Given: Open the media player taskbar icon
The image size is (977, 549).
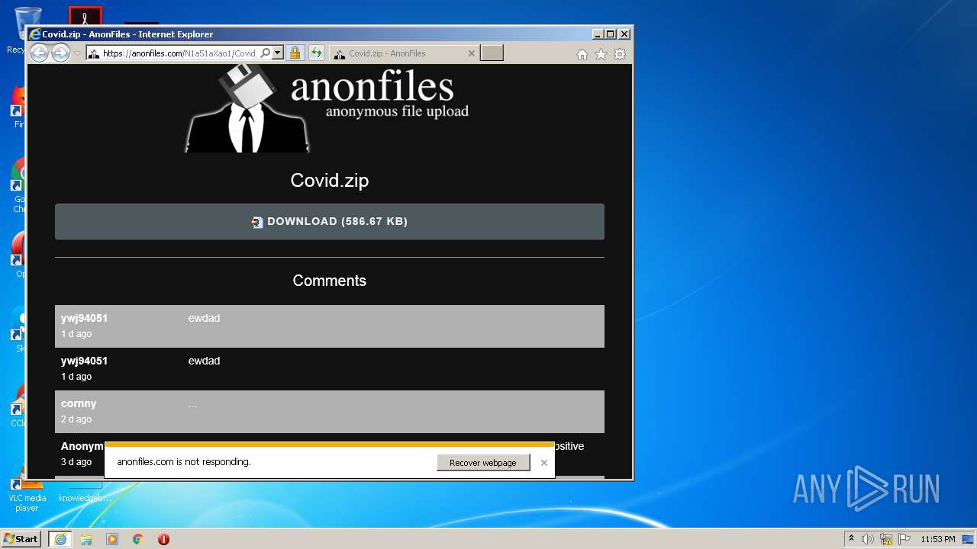Looking at the screenshot, I should click(112, 539).
